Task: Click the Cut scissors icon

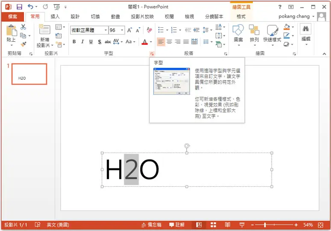Action: [x=23, y=27]
